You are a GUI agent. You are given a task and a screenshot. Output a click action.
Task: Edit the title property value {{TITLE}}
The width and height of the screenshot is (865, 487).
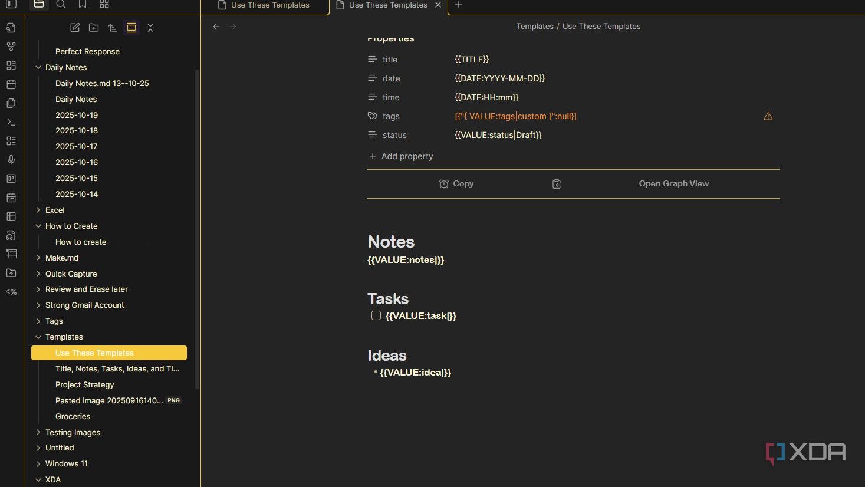point(472,60)
